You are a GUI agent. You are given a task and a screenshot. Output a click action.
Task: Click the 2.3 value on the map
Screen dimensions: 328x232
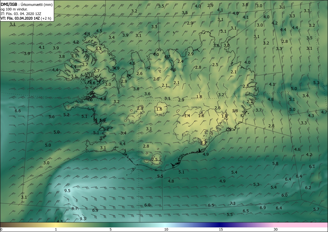click(x=246, y=86)
